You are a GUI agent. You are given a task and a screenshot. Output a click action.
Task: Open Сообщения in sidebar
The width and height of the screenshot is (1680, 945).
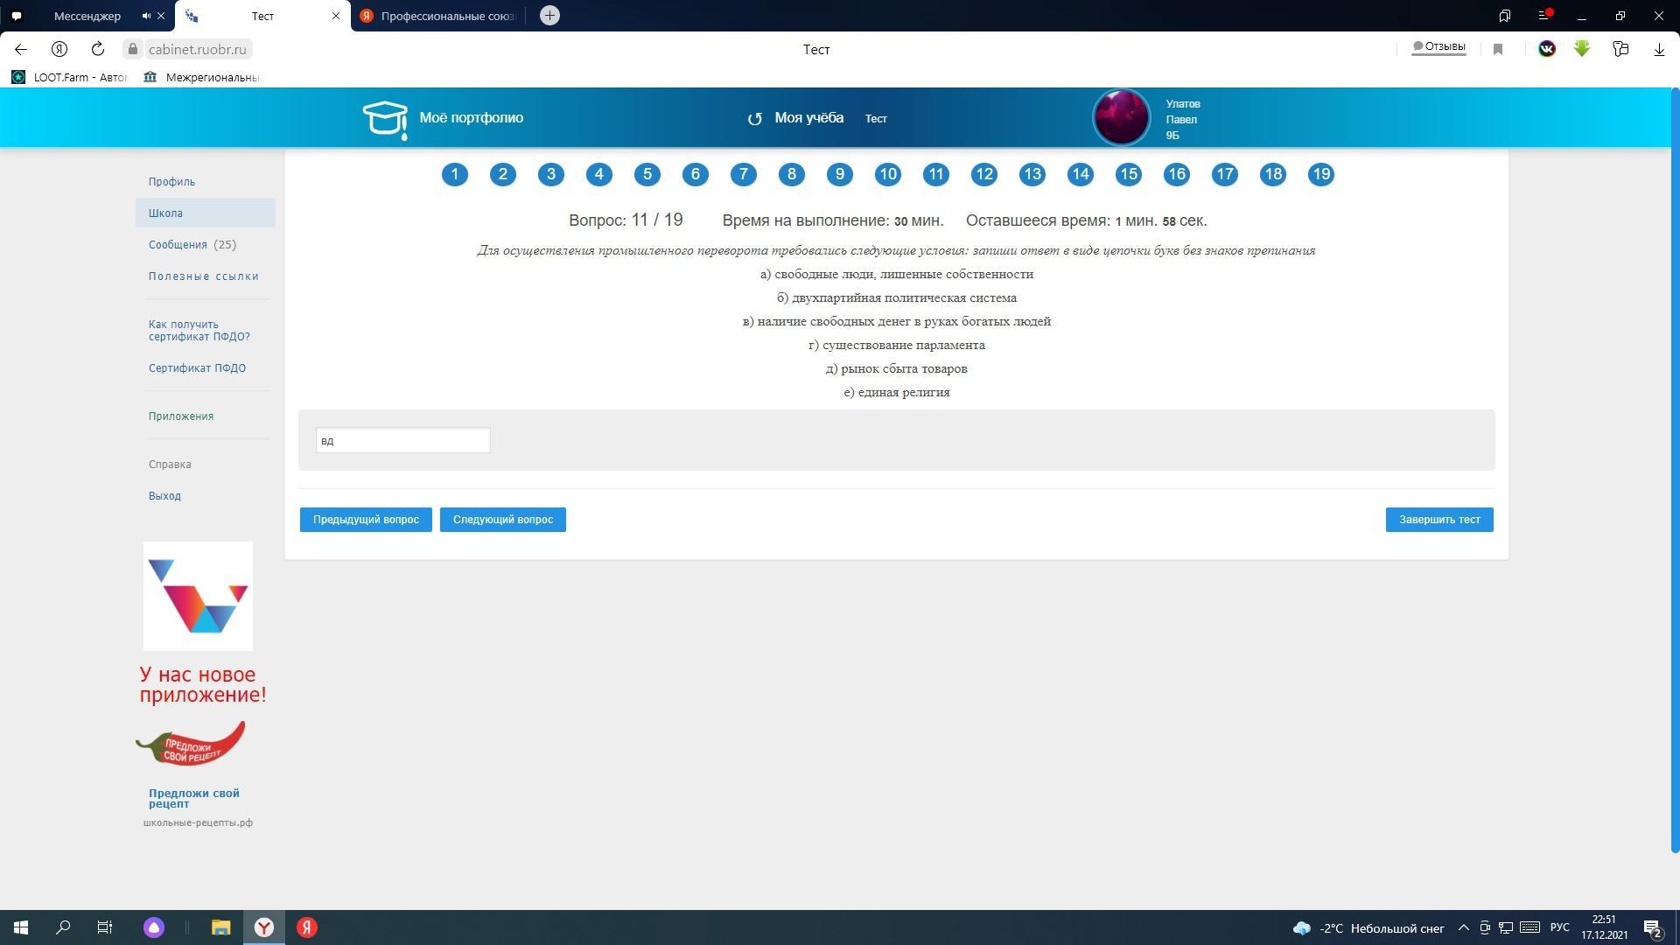pyautogui.click(x=178, y=245)
